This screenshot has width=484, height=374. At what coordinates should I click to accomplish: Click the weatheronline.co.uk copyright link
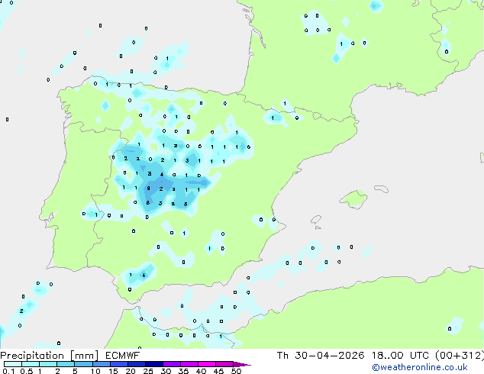(x=420, y=367)
